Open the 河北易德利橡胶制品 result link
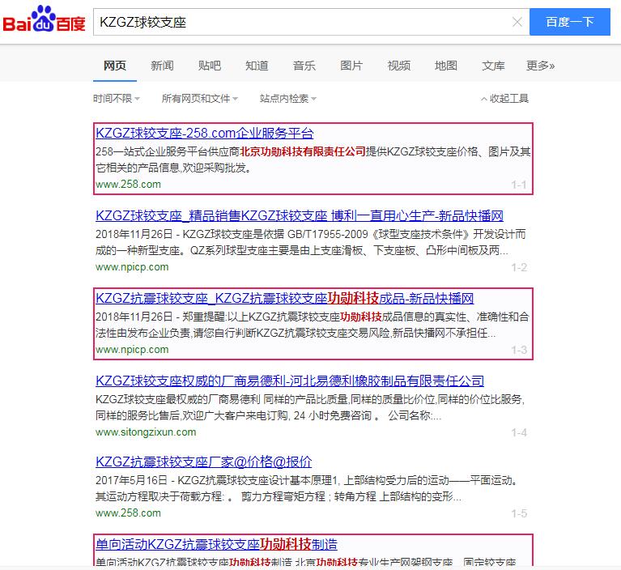This screenshot has height=570, width=621. pyautogui.click(x=290, y=381)
